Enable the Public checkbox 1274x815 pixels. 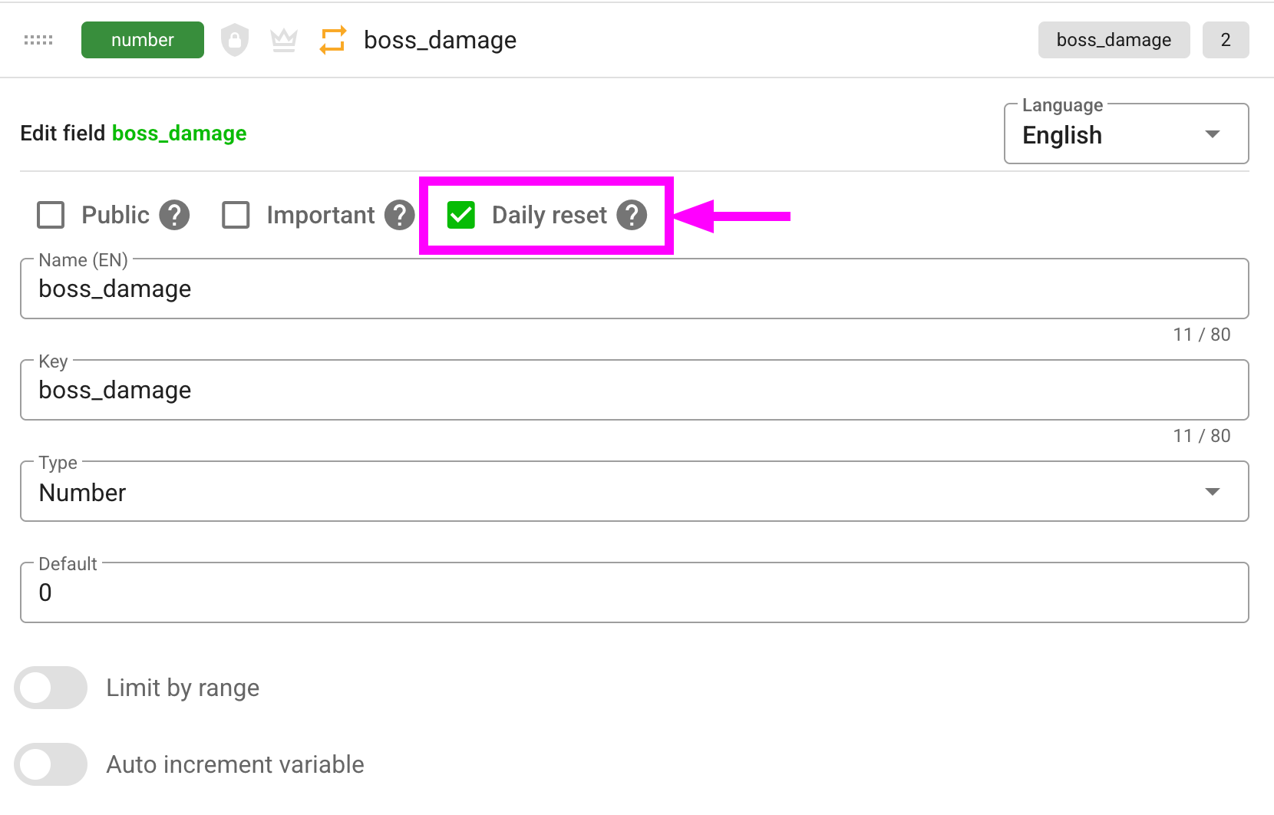pos(51,215)
